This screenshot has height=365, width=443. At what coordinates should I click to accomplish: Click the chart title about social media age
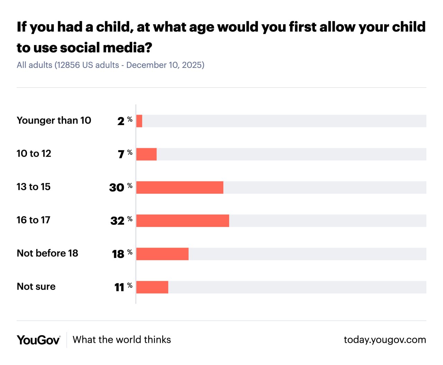point(221,37)
